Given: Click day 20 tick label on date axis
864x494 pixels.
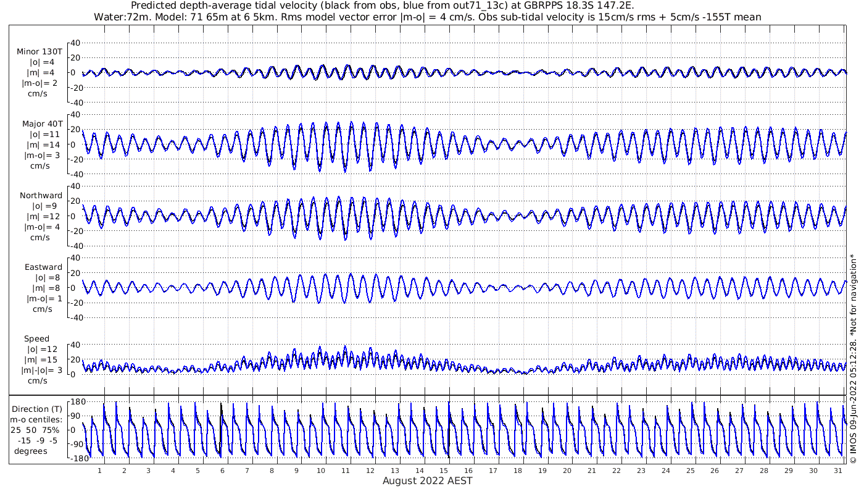Looking at the screenshot, I should 567,471.
